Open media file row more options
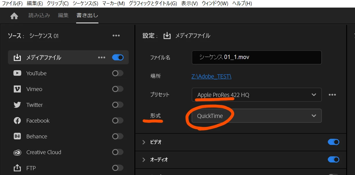This screenshot has width=355, height=175. pyautogui.click(x=102, y=58)
